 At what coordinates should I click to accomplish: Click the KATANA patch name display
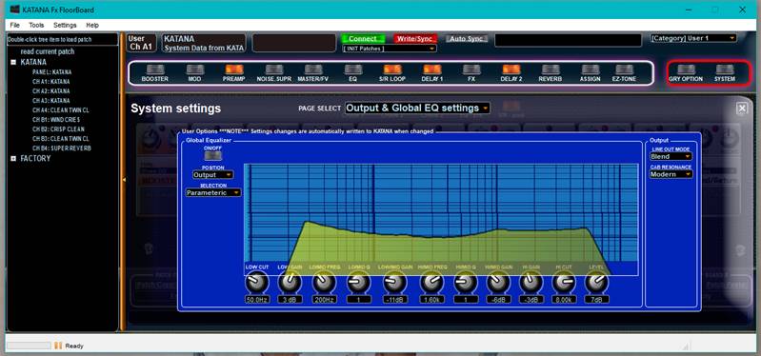[x=204, y=43]
